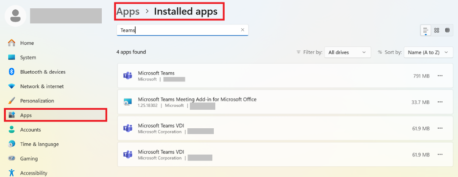Switch to list view layout
The width and height of the screenshot is (458, 177).
point(426,30)
